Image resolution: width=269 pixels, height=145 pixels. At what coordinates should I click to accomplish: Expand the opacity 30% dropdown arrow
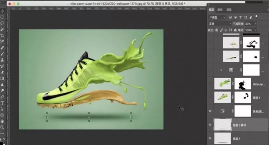pyautogui.click(x=255, y=24)
